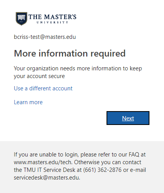Click the 'e-mail' word in footer
Screen dimensions: 164x193
pos(138,170)
